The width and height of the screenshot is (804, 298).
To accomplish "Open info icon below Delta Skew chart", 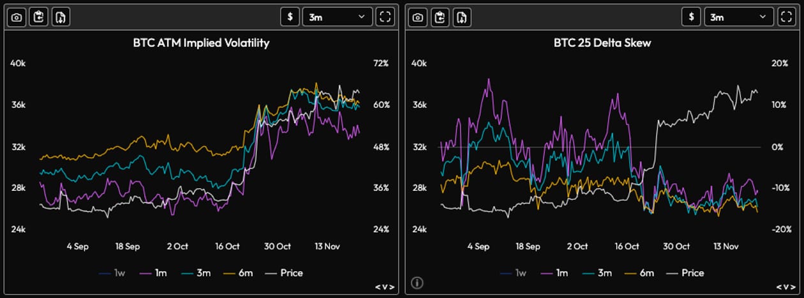I will [x=417, y=283].
